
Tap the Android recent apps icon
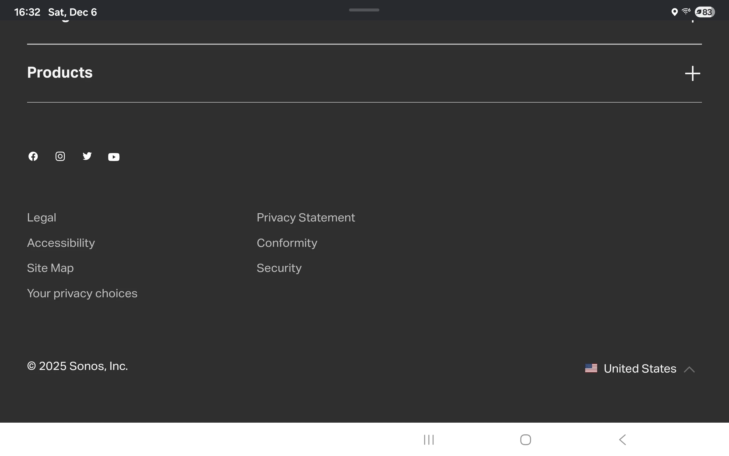tap(429, 440)
